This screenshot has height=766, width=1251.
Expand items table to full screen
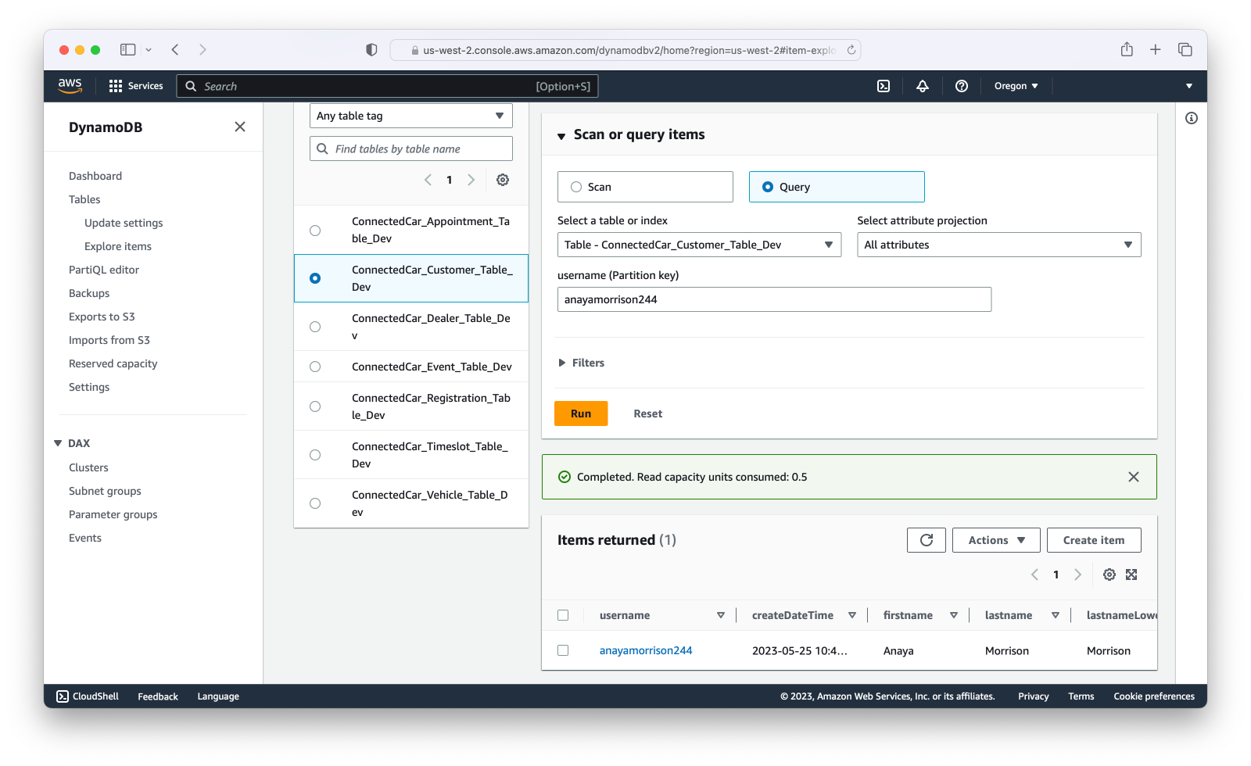(1131, 574)
